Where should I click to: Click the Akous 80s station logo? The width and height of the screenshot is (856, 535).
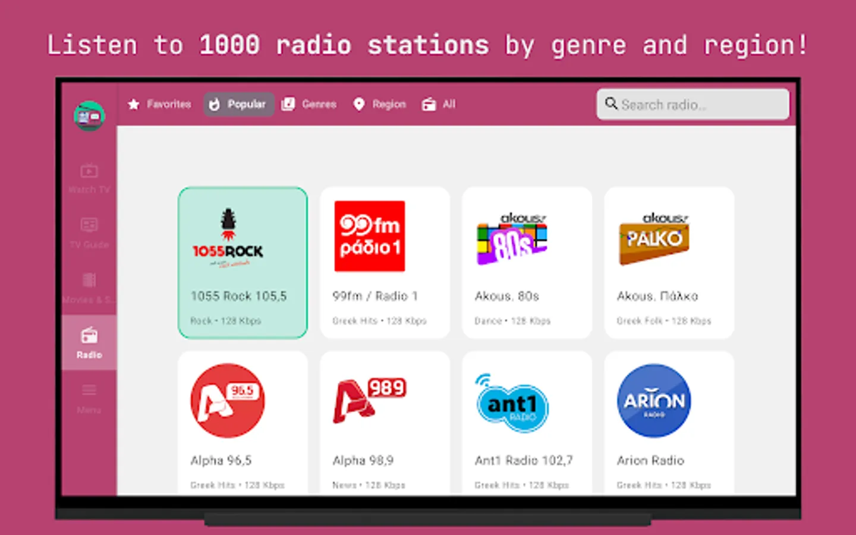(x=512, y=238)
